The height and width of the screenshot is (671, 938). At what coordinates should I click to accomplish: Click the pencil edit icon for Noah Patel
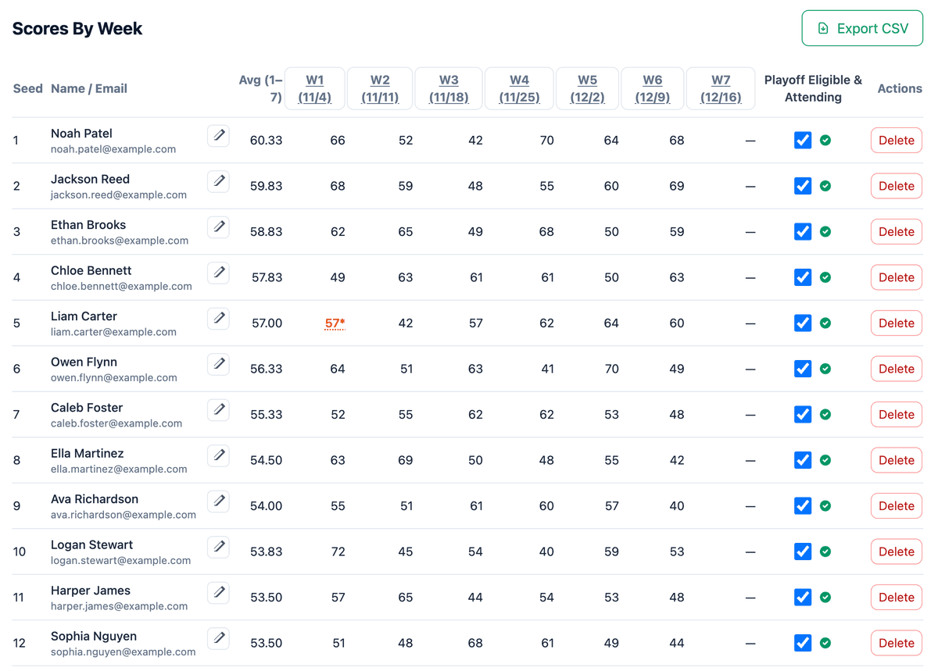click(x=219, y=136)
